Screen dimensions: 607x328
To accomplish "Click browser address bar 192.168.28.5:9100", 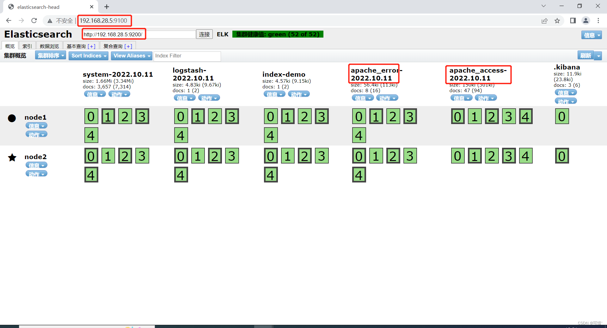I will [103, 21].
